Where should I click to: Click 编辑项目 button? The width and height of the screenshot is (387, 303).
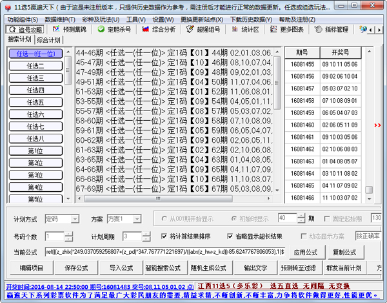[32, 268]
